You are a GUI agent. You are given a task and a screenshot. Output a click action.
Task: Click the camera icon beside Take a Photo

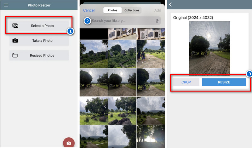15,41
